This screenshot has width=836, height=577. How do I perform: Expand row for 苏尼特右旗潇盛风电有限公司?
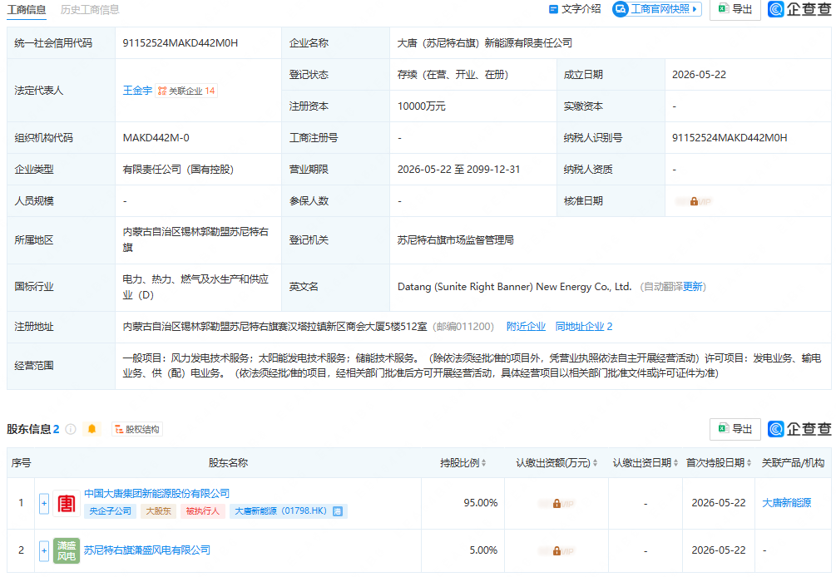click(x=44, y=550)
